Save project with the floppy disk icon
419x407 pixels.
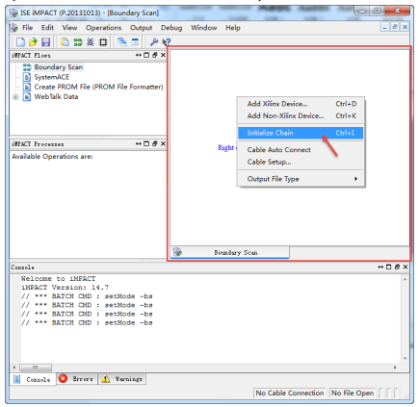[45, 42]
